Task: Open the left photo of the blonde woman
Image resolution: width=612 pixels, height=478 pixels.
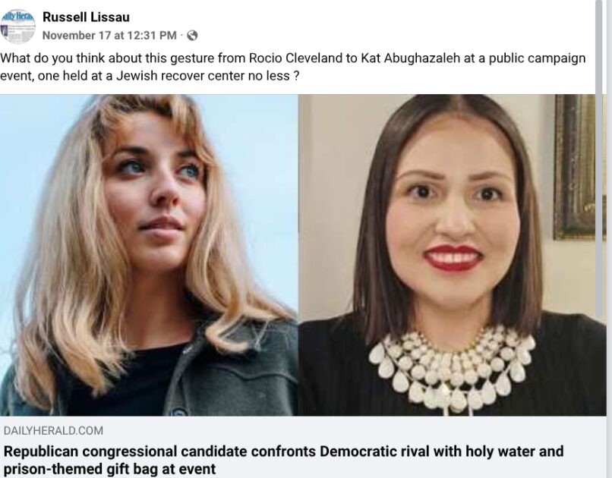Action: pos(149,255)
